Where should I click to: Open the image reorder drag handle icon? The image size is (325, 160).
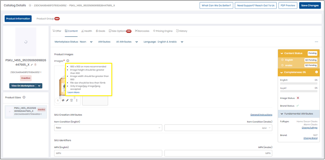coord(77,100)
